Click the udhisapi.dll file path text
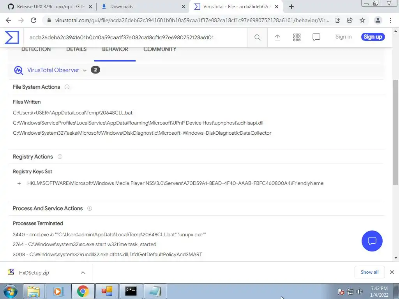399x299 pixels. pos(138,123)
